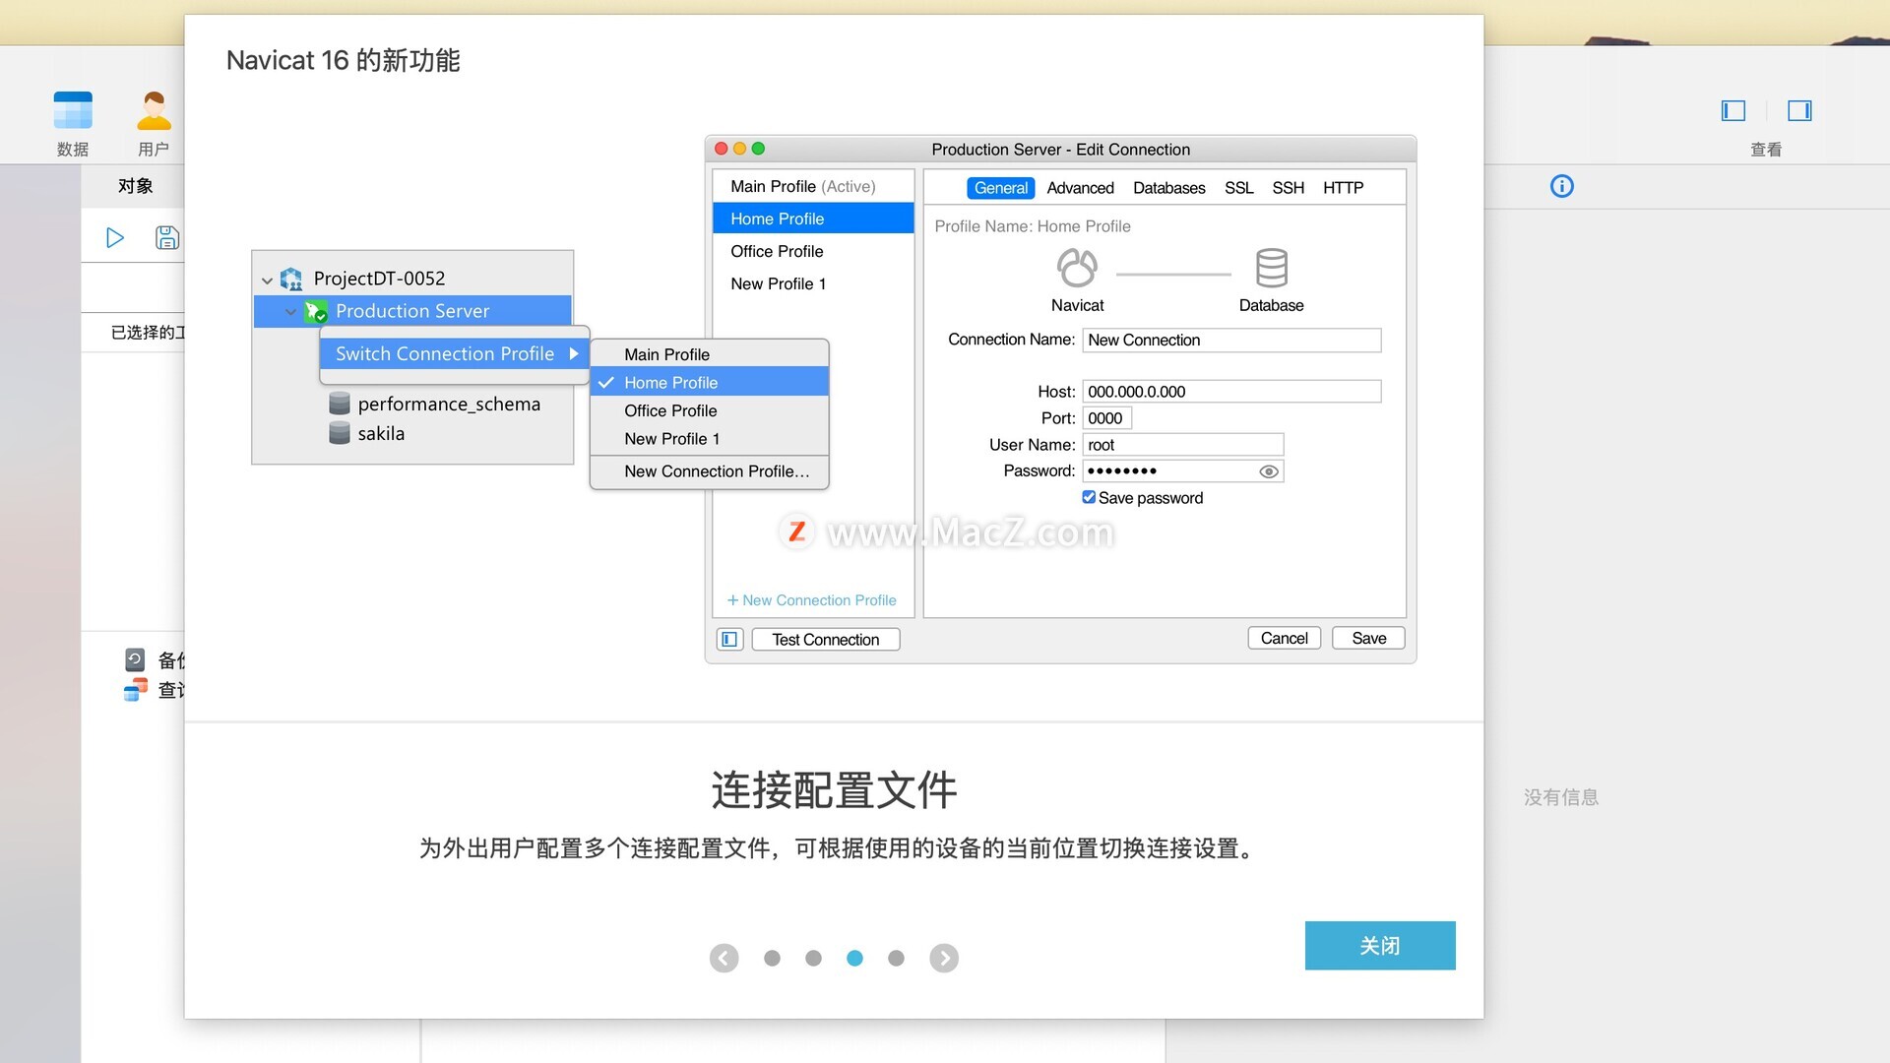Viewport: 1890px width, 1063px height.
Task: Click the 数据 table icon in toolbar
Action: (73, 111)
